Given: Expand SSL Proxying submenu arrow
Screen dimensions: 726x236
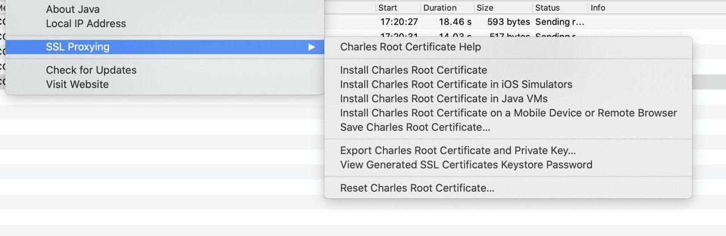Looking at the screenshot, I should pos(311,47).
